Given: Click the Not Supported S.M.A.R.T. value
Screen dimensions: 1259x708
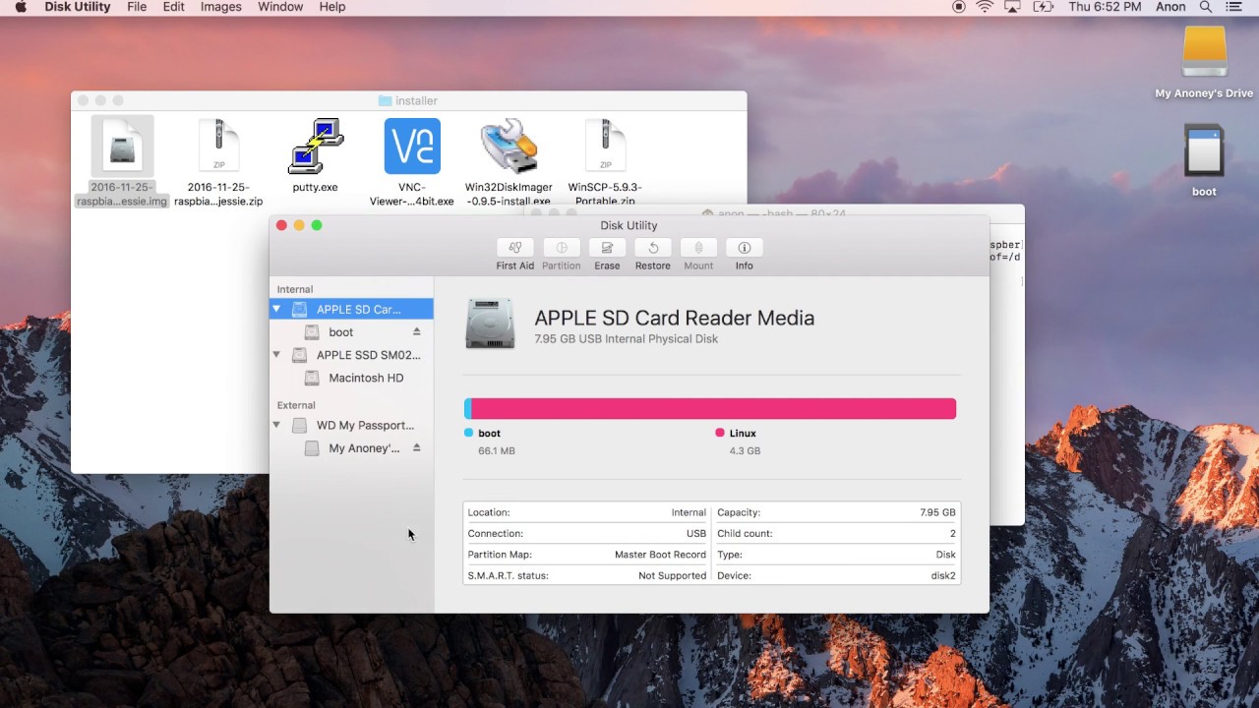Looking at the screenshot, I should (673, 576).
